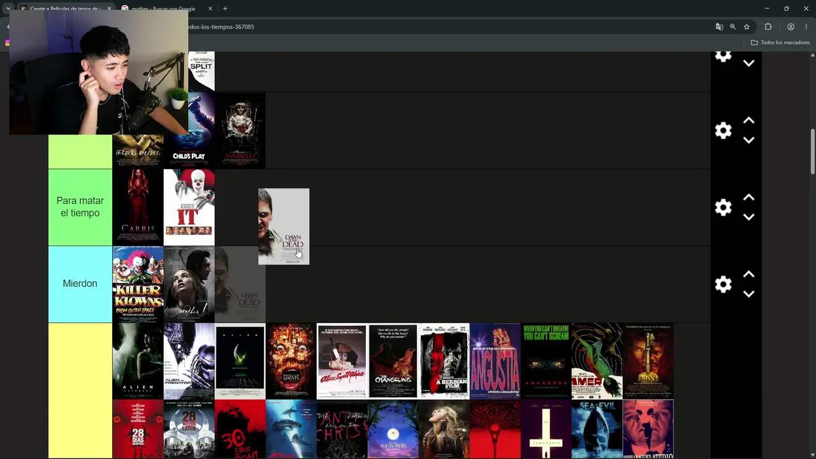Bookmark this page with the star icon
The width and height of the screenshot is (816, 459).
tap(747, 27)
